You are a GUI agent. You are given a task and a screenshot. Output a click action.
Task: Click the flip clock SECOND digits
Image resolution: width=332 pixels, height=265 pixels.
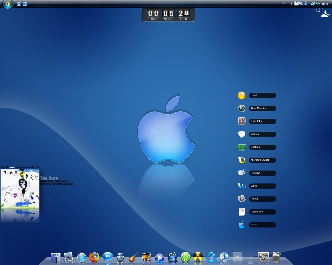pyautogui.click(x=184, y=13)
